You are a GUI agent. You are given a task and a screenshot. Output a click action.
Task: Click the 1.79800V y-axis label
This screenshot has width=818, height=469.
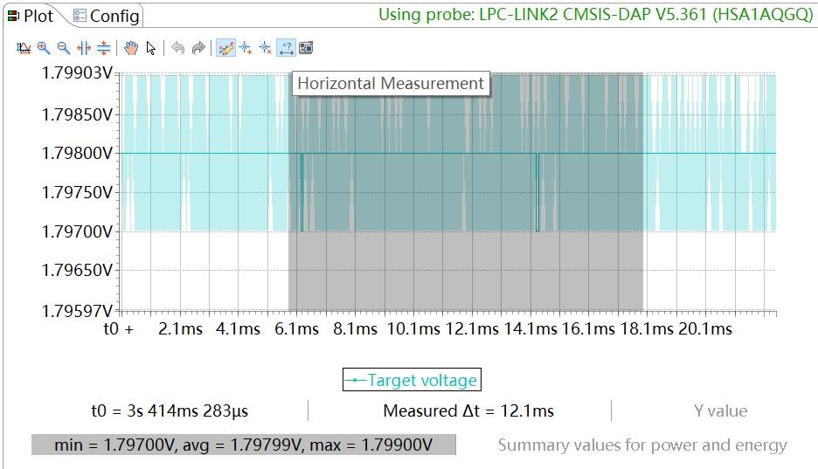pos(77,153)
